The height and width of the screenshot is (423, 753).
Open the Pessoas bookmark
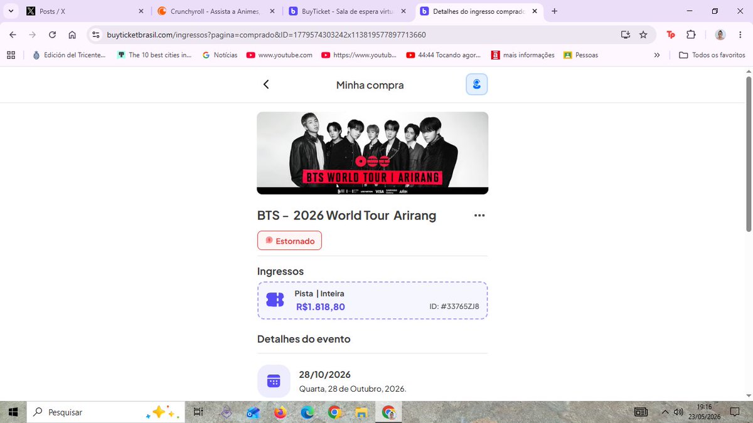581,55
